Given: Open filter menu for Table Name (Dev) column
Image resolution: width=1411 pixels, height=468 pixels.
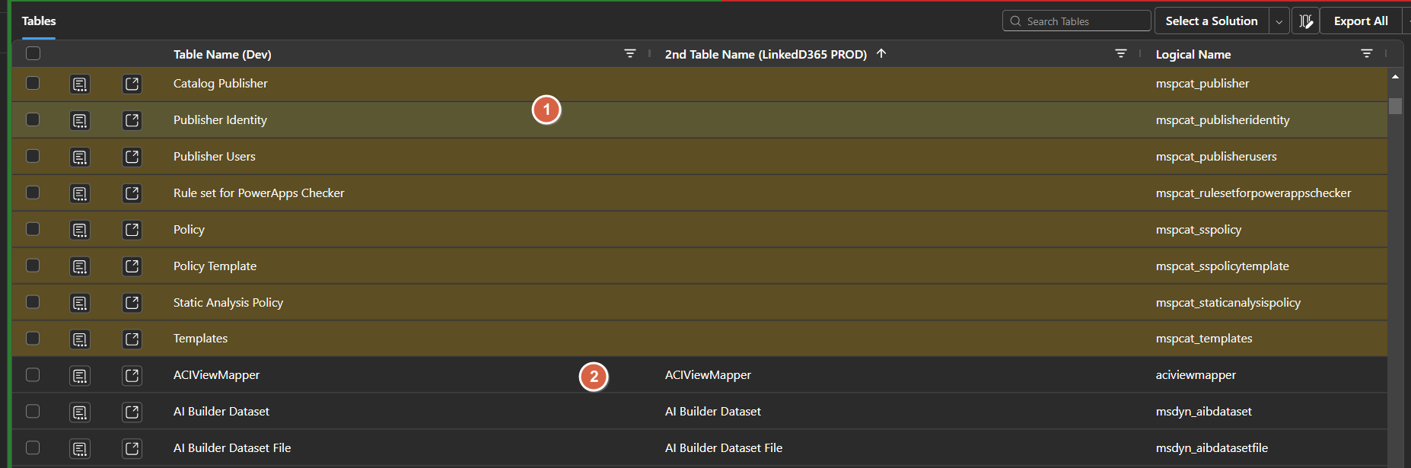Looking at the screenshot, I should [x=630, y=53].
